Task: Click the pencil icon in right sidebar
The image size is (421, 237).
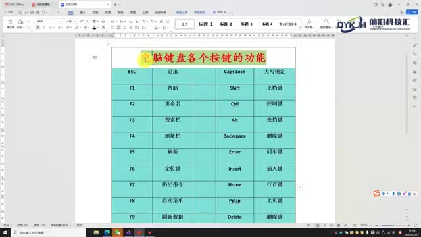Action: click(415, 45)
